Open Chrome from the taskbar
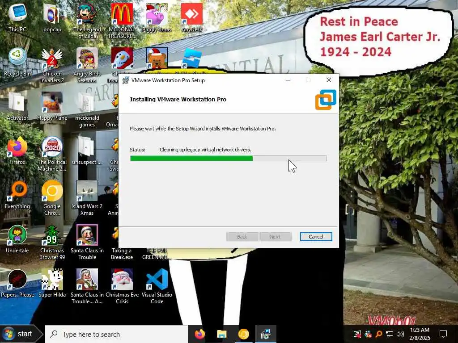This screenshot has height=343, width=458. click(244, 334)
